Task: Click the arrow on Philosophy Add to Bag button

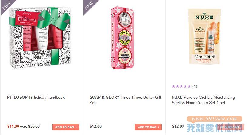Action: tap(76, 127)
